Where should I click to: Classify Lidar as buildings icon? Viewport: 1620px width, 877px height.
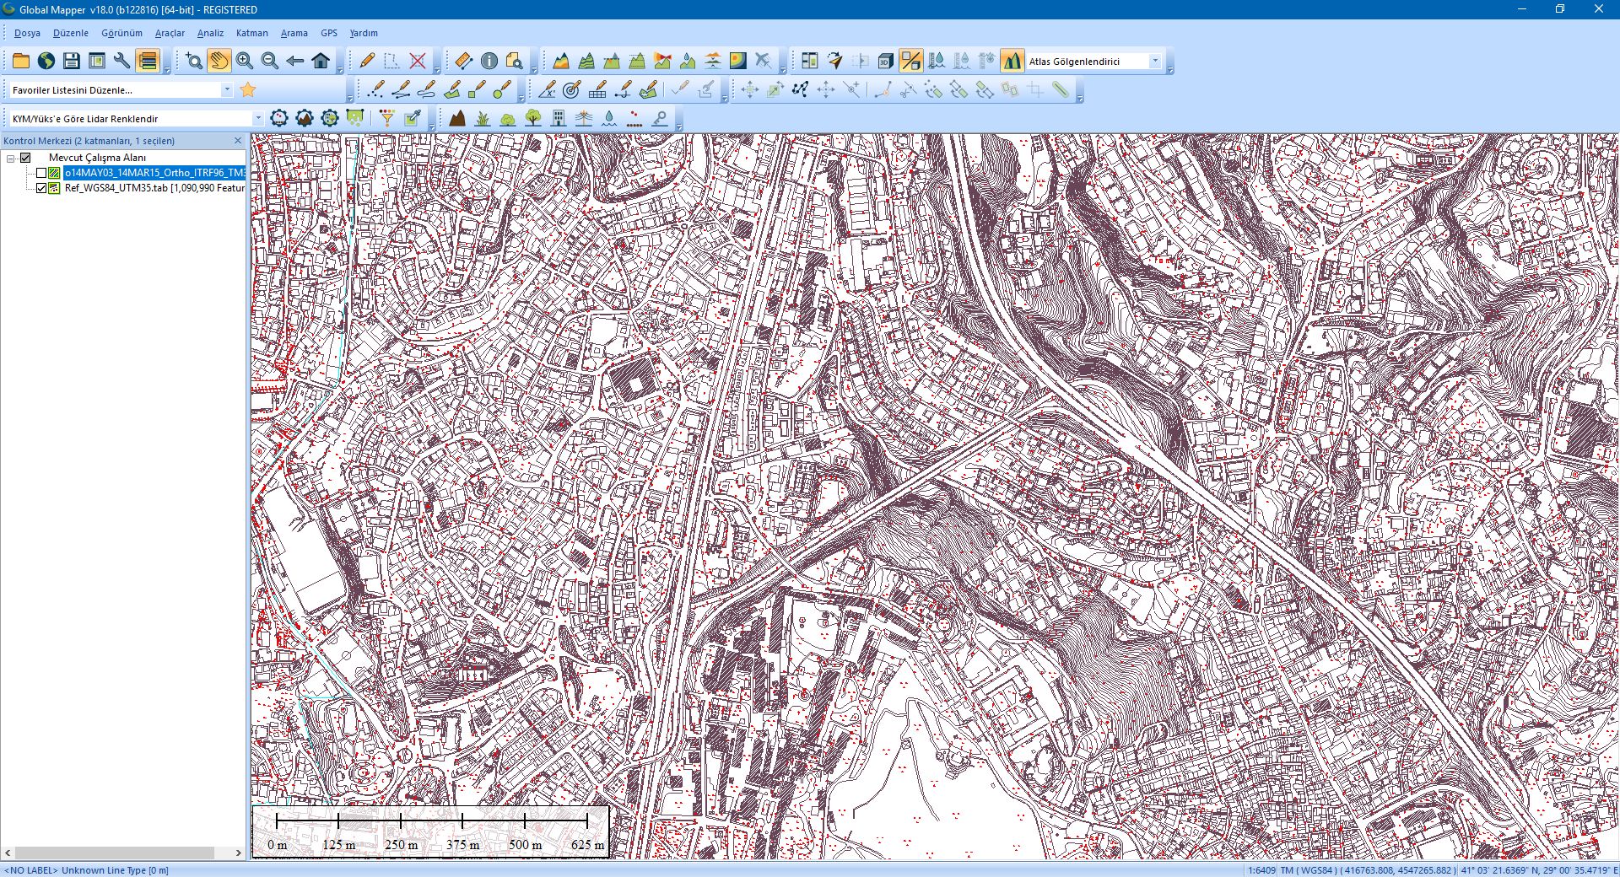tap(559, 118)
